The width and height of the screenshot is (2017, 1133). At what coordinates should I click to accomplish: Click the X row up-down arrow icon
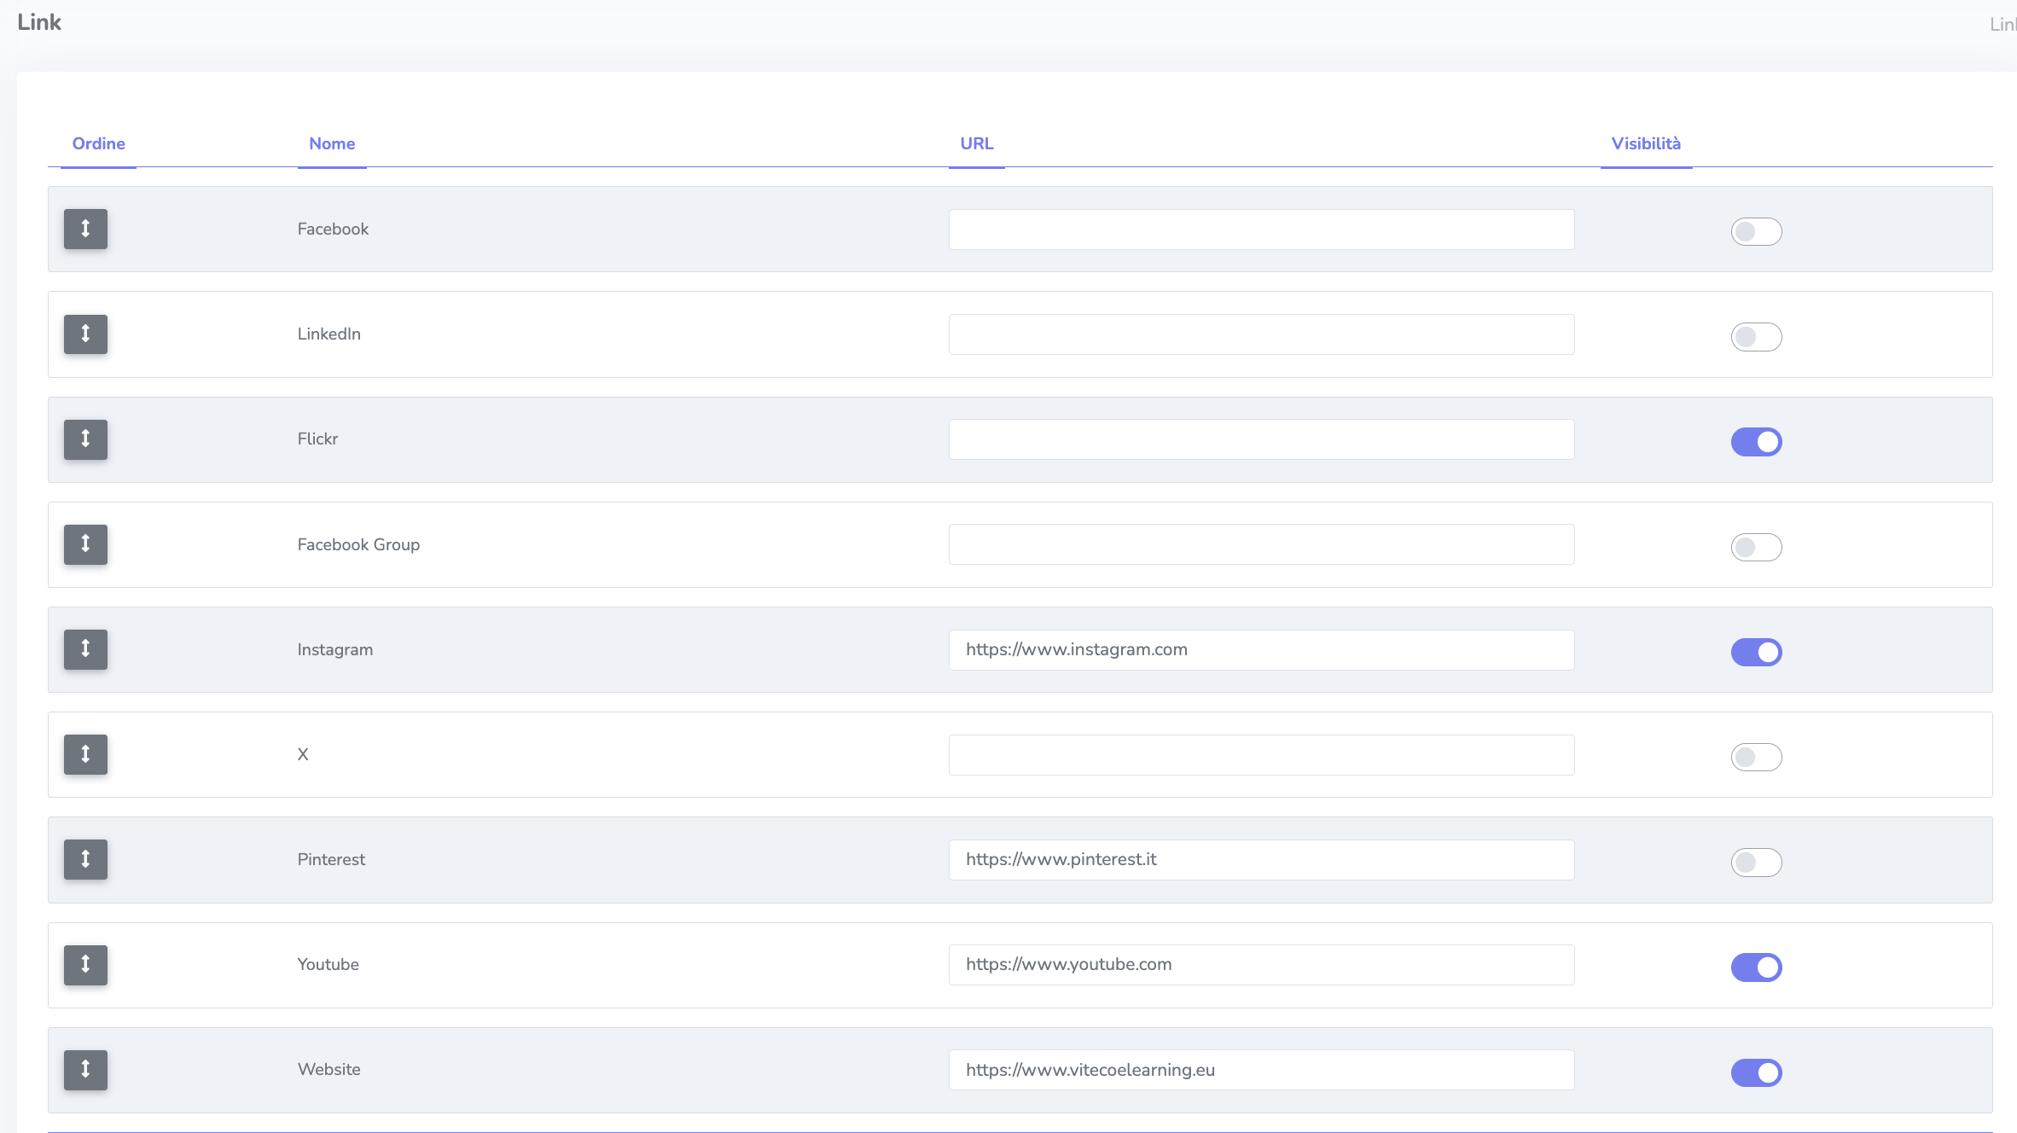(x=85, y=754)
